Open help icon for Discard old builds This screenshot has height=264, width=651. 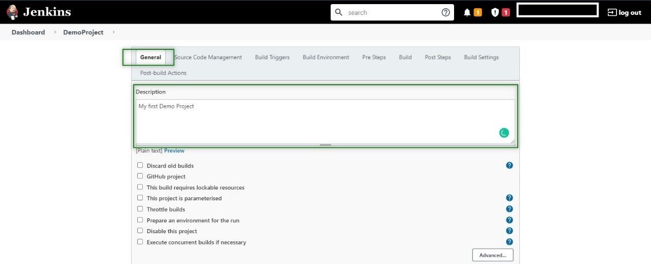coord(509,165)
